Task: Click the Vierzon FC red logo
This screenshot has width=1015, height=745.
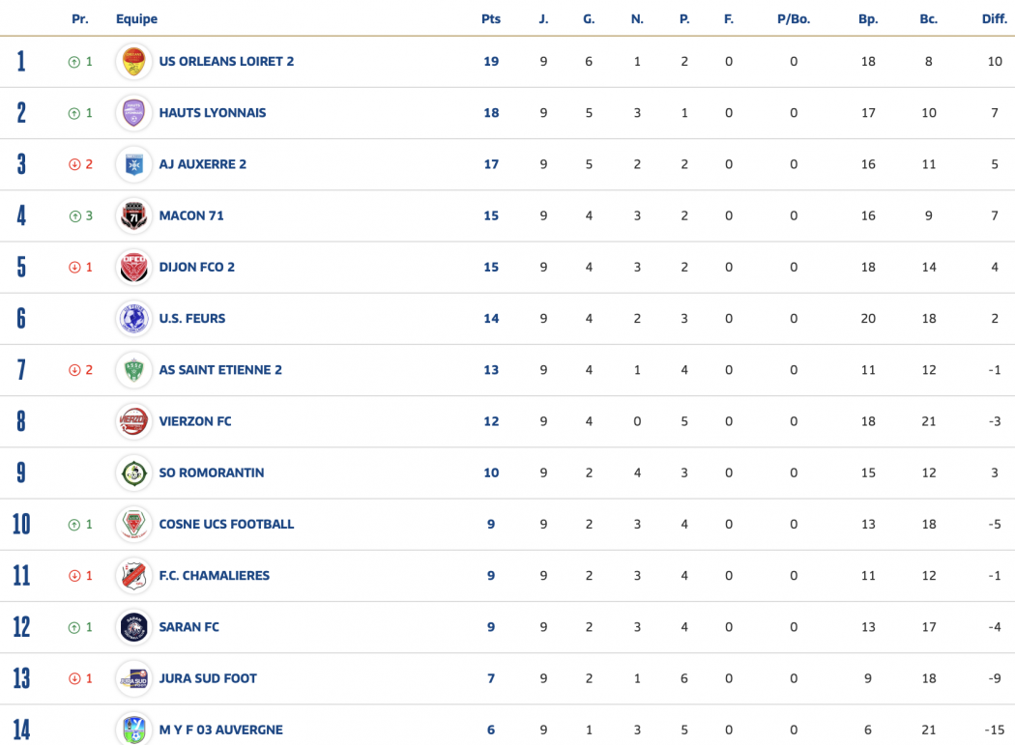Action: point(133,421)
